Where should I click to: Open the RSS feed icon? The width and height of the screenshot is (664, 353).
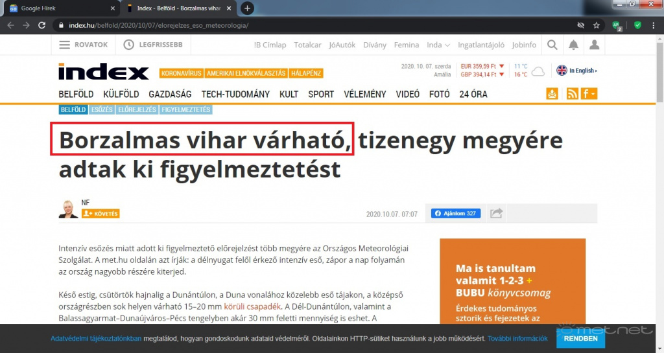click(572, 94)
